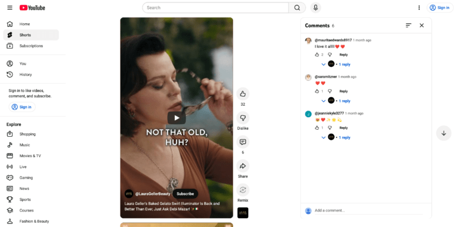Open the three-dot settings menu
Viewport: 458px width, 227px height.
[x=419, y=8]
